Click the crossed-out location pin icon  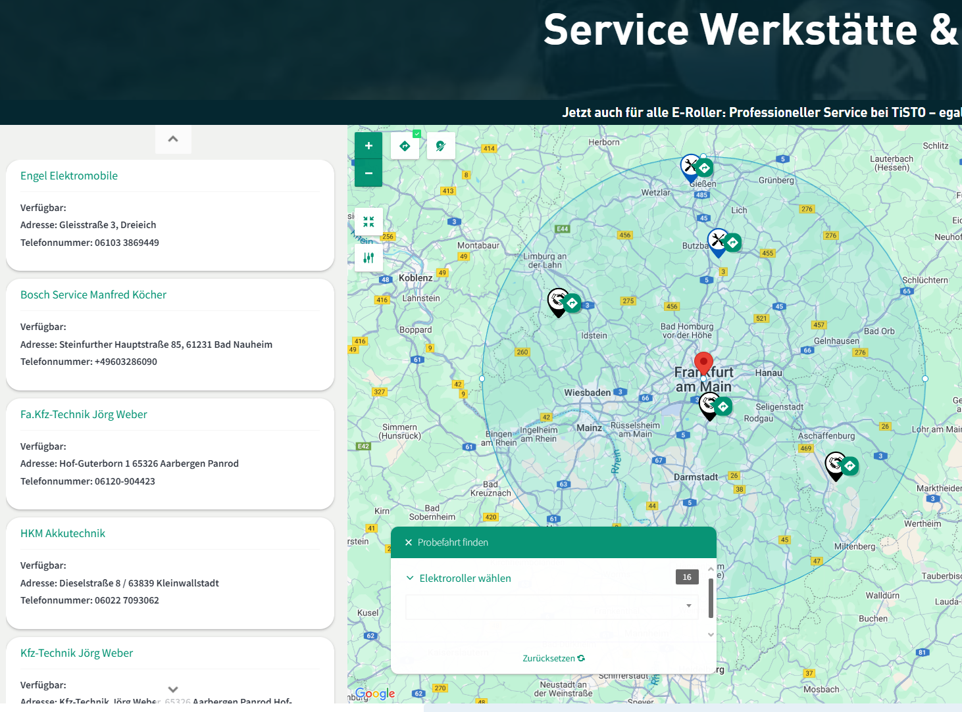[441, 146]
